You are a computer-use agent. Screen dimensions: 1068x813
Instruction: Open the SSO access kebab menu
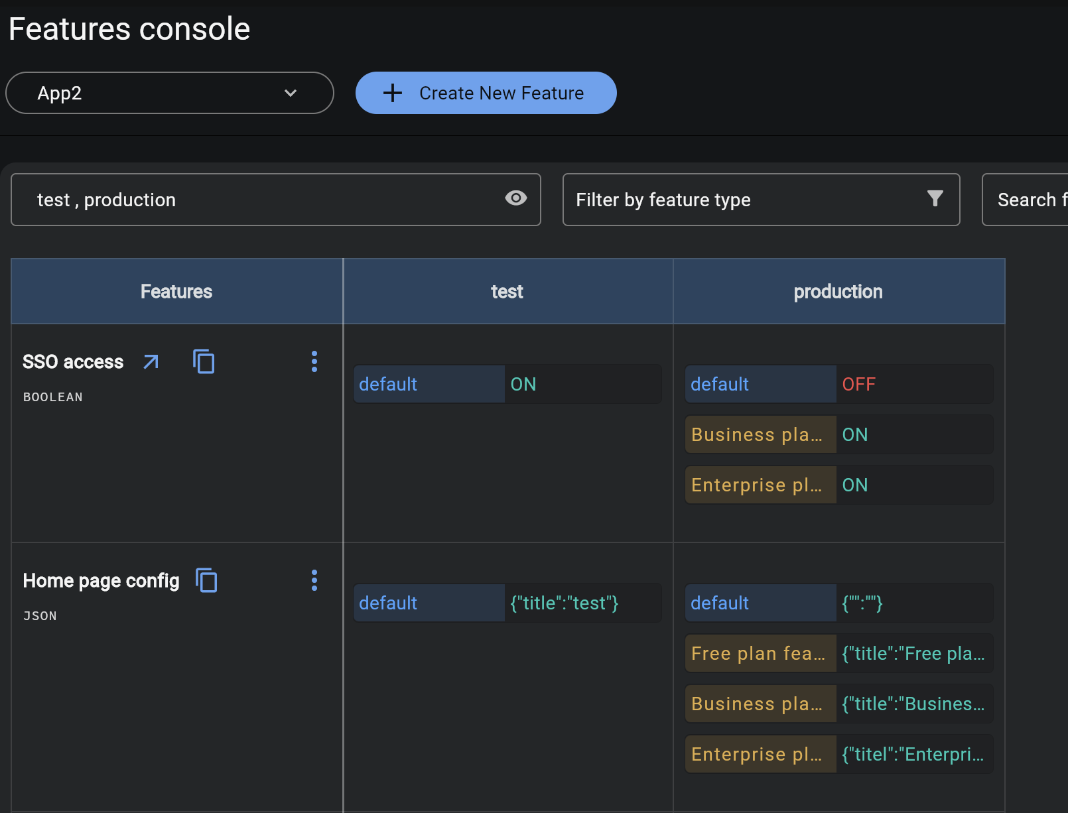(x=314, y=361)
